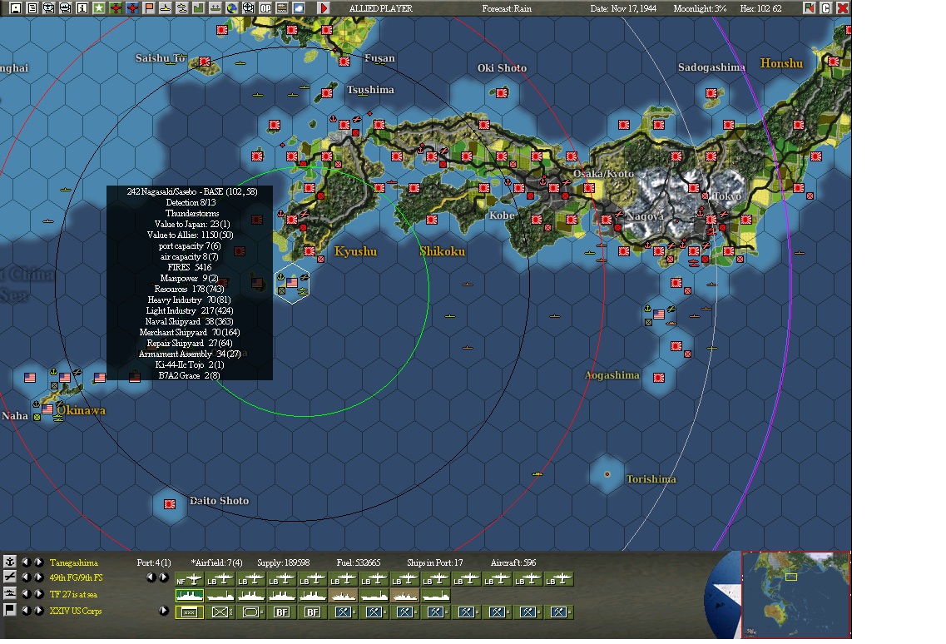Open the XXIV US Corps unit link

76,611
